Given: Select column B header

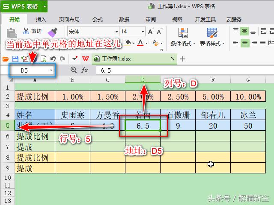Looking at the screenshot, I should point(73,80).
